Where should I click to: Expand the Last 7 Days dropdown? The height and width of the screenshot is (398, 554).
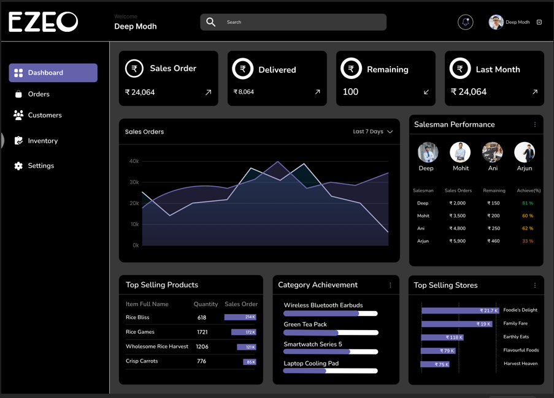pos(373,132)
